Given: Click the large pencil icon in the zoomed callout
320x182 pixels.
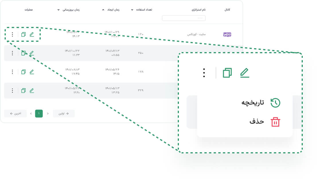Looking at the screenshot, I should 245,73.
